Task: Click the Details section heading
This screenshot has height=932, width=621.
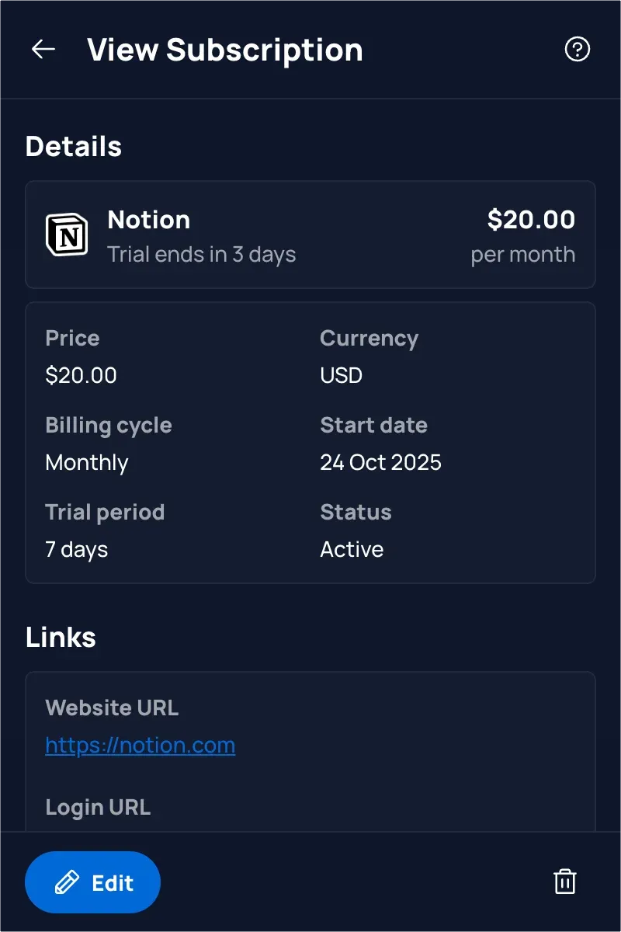Action: tap(73, 146)
